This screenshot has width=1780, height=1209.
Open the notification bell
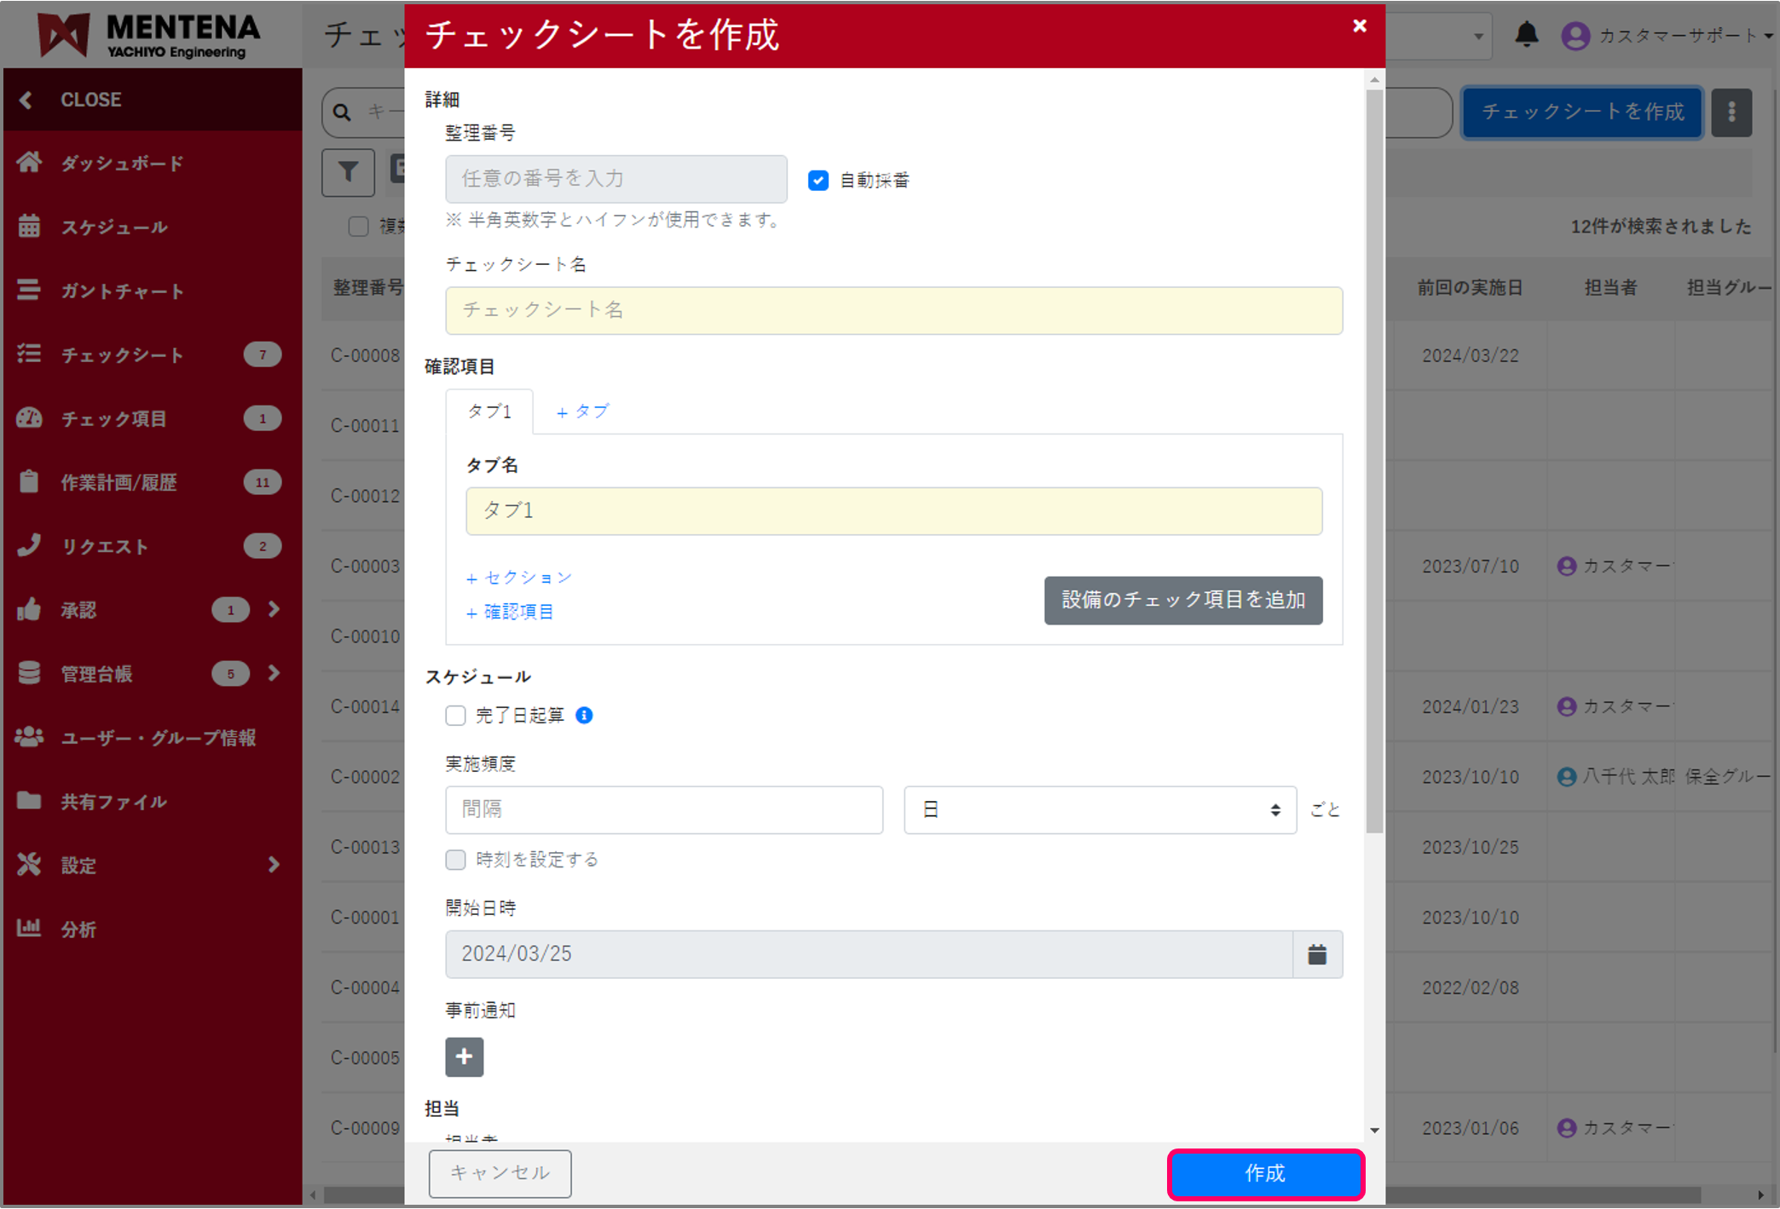(1527, 35)
